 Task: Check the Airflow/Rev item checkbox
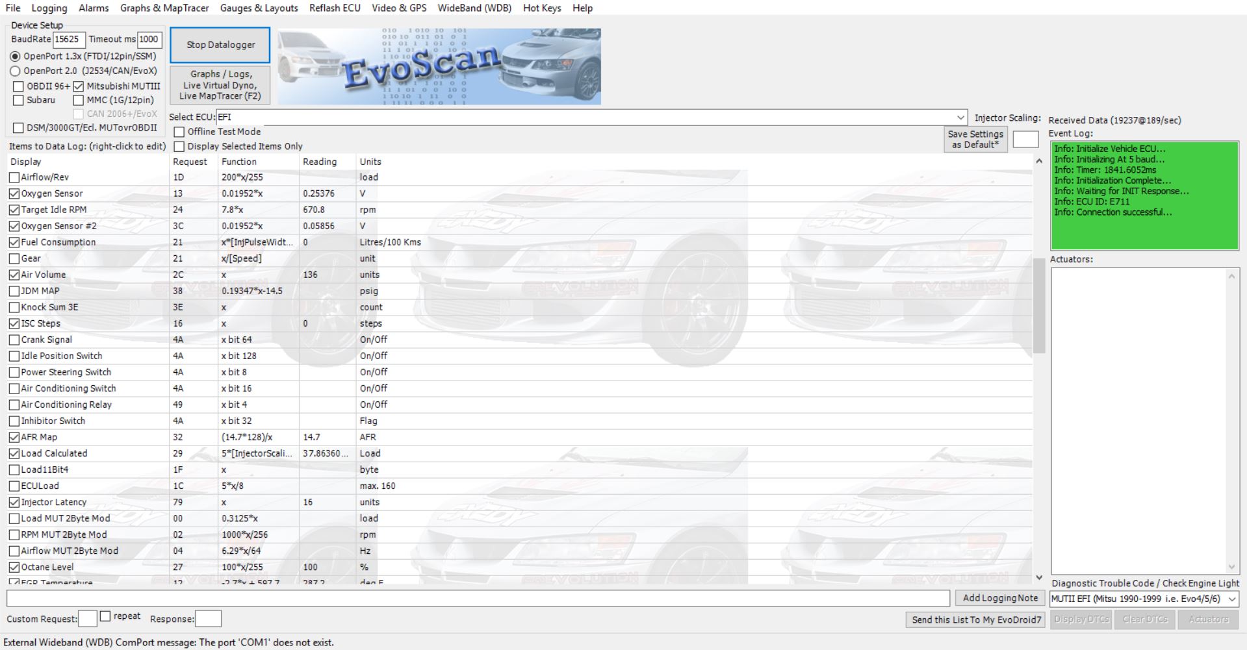(x=14, y=177)
